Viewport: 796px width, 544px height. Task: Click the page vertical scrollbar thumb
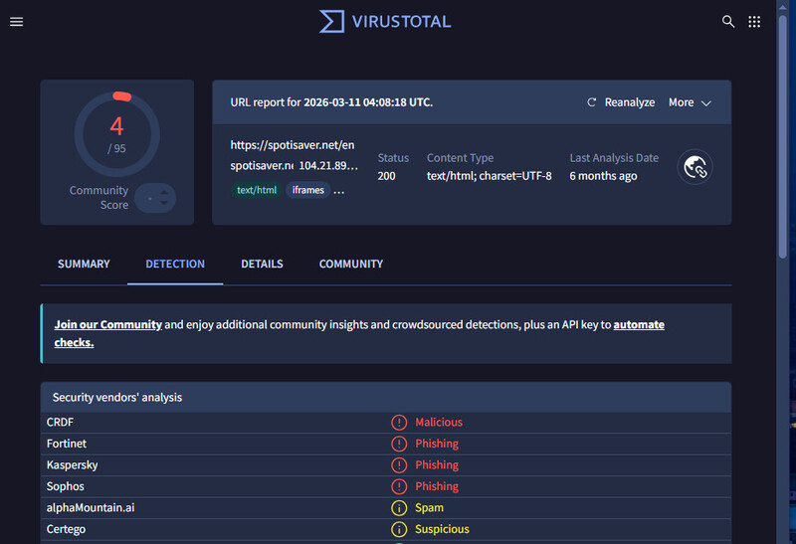click(x=782, y=137)
